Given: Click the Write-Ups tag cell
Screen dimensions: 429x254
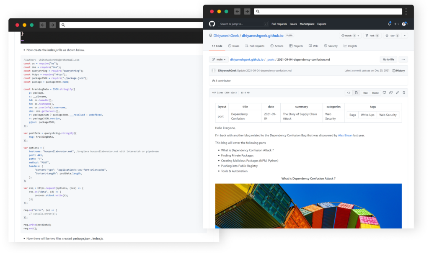Looking at the screenshot, I should 367,115.
